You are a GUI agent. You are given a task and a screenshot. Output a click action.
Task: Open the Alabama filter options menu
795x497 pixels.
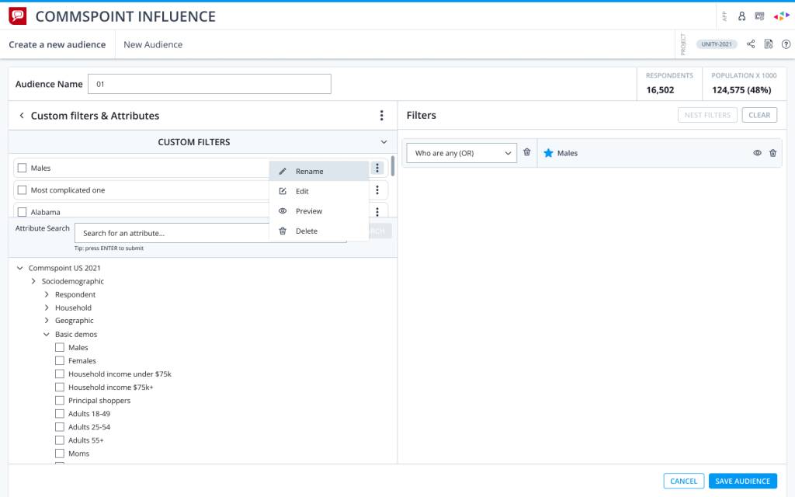(x=377, y=211)
